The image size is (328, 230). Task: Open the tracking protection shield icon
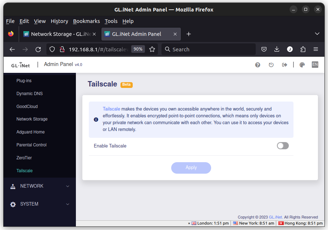pos(52,50)
